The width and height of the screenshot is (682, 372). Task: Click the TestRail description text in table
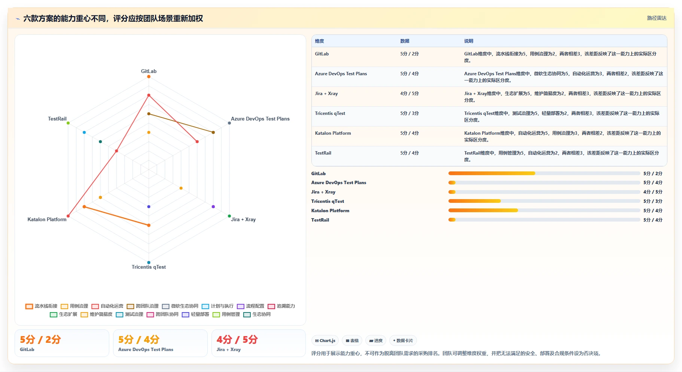pos(561,156)
